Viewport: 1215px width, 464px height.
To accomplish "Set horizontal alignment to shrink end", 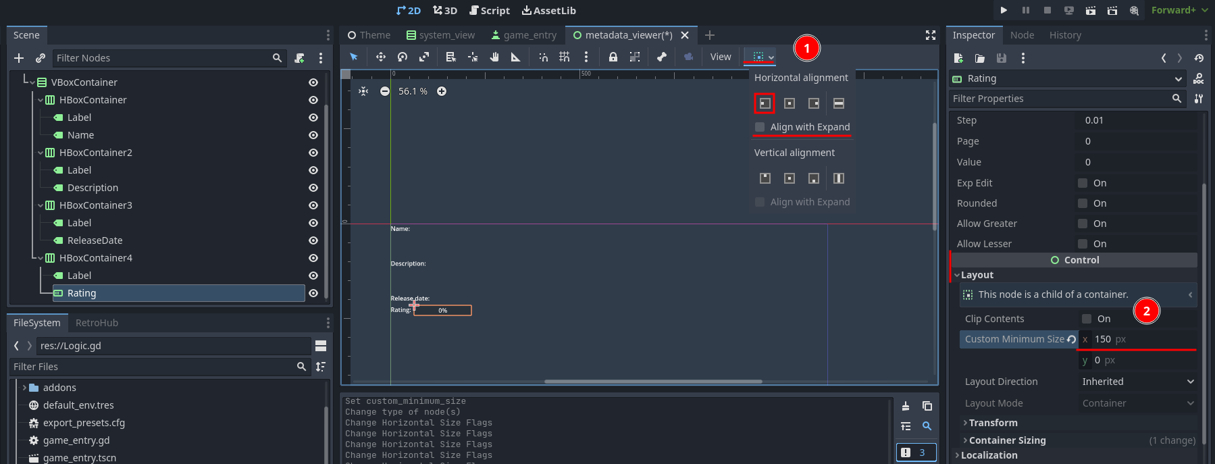I will 814,103.
